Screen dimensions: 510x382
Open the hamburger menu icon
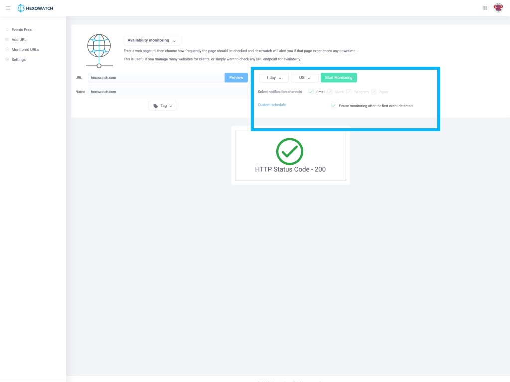pyautogui.click(x=8, y=8)
